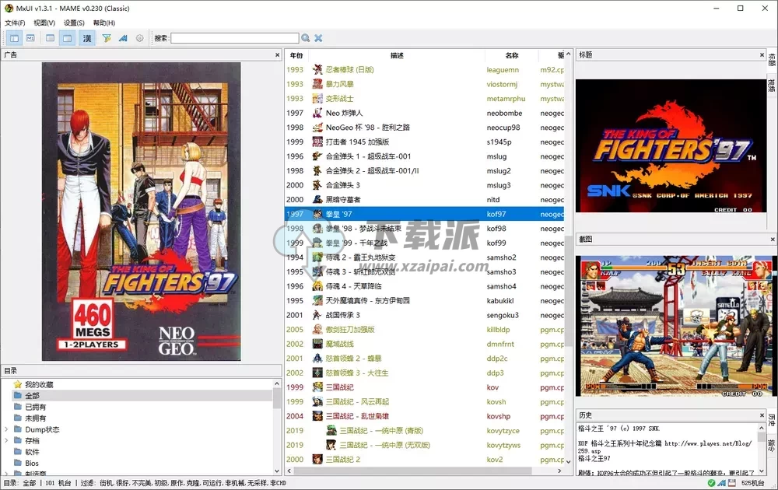Image resolution: width=778 pixels, height=490 pixels.
Task: Select game row 忍者棒球 (日版)
Action: [424, 70]
